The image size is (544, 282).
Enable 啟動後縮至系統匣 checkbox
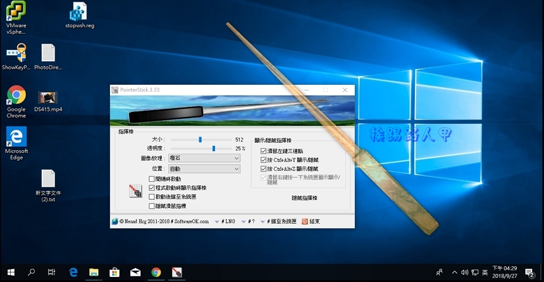pos(152,197)
